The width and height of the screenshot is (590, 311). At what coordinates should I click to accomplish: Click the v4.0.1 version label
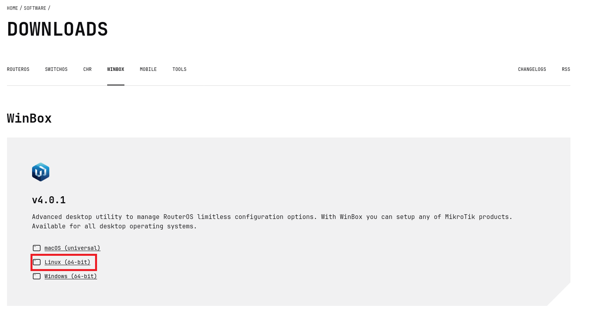pos(49,200)
